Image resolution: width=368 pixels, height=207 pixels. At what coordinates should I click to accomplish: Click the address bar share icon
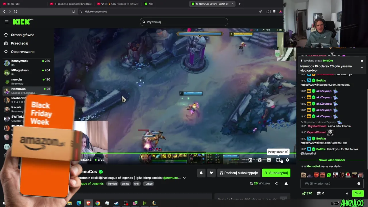point(267,11)
